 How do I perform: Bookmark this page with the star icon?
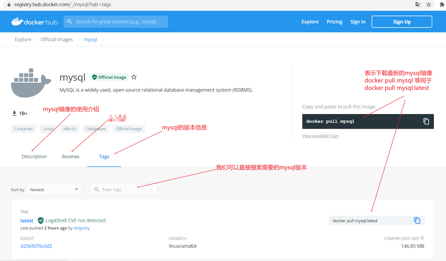point(429,4)
